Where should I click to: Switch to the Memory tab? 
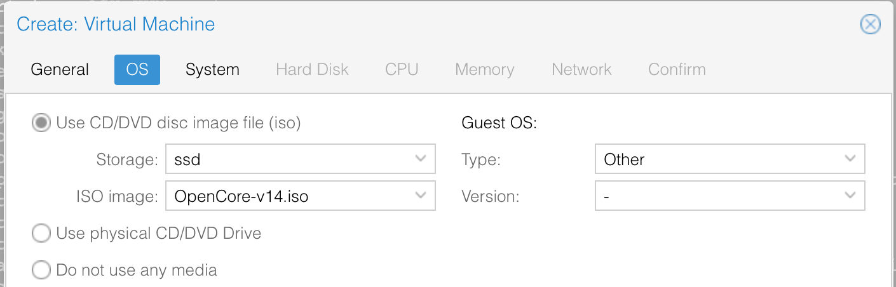pyautogui.click(x=484, y=70)
